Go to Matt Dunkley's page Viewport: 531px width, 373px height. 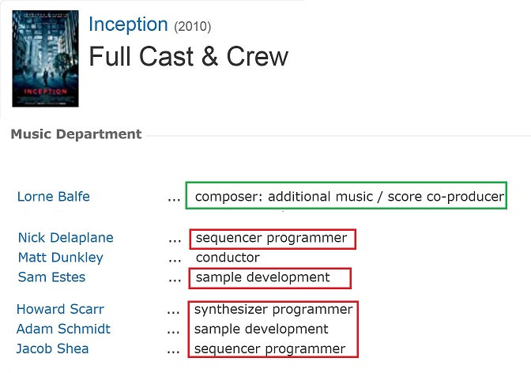click(x=60, y=258)
